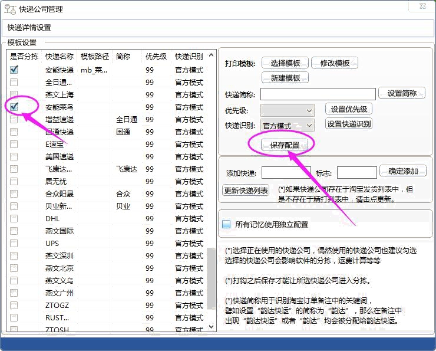436x351 pixels.
Task: Click the 优先级 column header
Action: coord(156,57)
